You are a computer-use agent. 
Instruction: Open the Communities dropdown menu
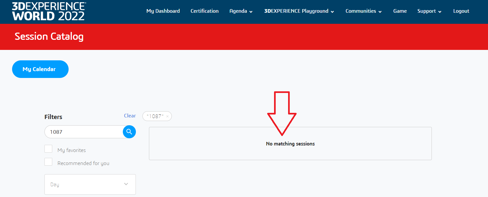pyautogui.click(x=364, y=11)
